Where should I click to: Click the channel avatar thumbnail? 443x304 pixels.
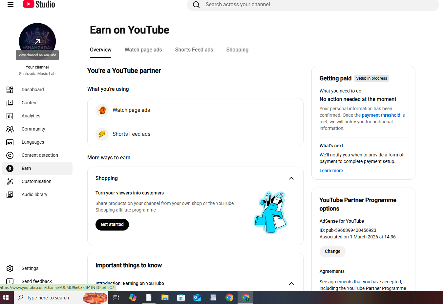[37, 41]
